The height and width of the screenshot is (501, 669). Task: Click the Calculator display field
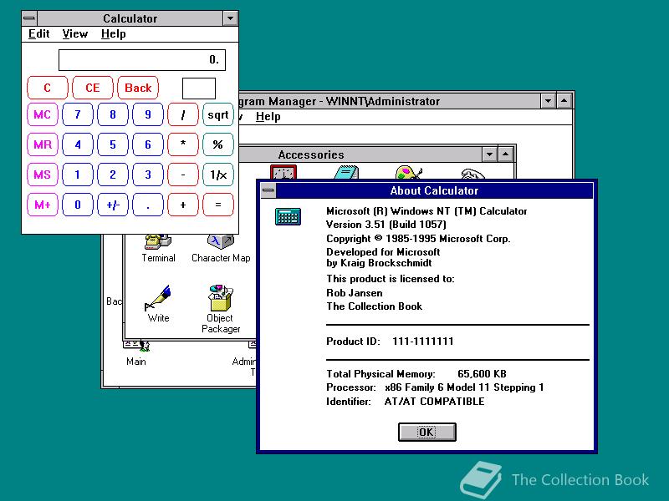coord(142,60)
